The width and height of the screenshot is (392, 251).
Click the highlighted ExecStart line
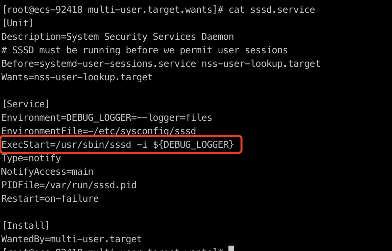[118, 144]
